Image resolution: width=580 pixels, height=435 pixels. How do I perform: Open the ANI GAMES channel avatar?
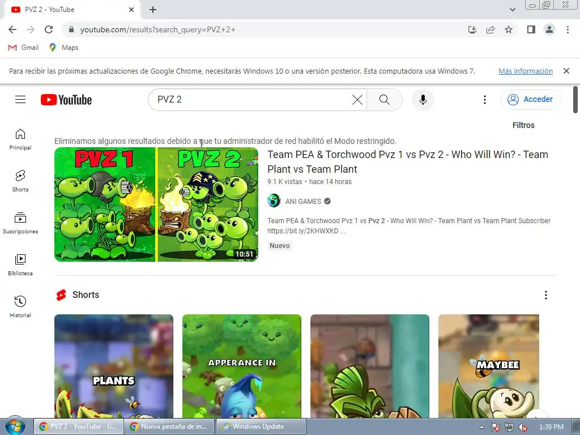coord(274,201)
